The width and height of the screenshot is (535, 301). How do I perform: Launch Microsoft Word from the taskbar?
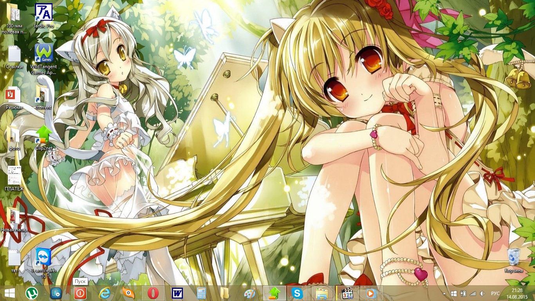(177, 293)
